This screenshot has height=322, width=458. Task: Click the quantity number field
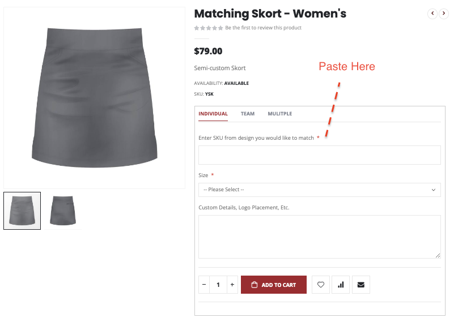pos(218,285)
